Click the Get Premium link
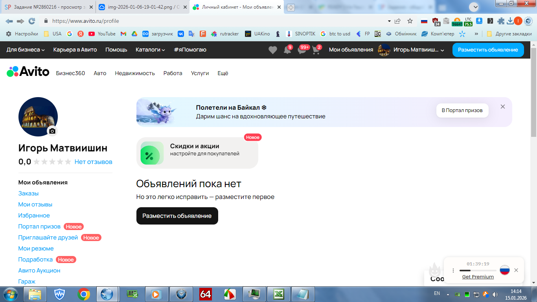The image size is (537, 302). pos(478,277)
